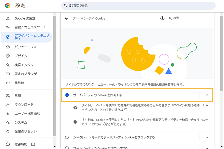The height and width of the screenshot is (149, 224).
Task: Select シークレット モードでサードパーティ Cookie をブロックする radio
Action: [67, 137]
